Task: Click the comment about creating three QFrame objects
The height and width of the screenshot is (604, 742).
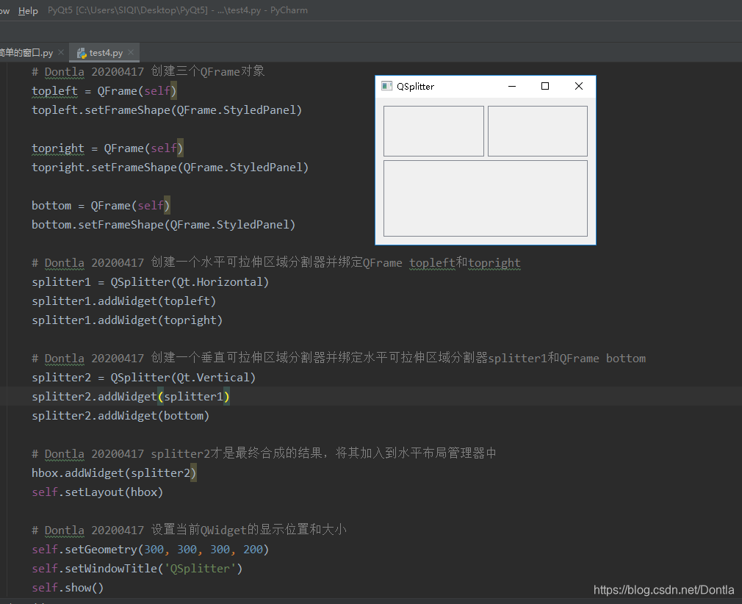Action: [x=148, y=71]
